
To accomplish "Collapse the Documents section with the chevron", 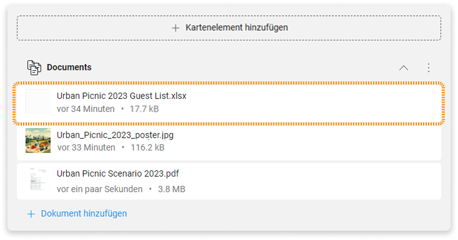I will click(403, 68).
